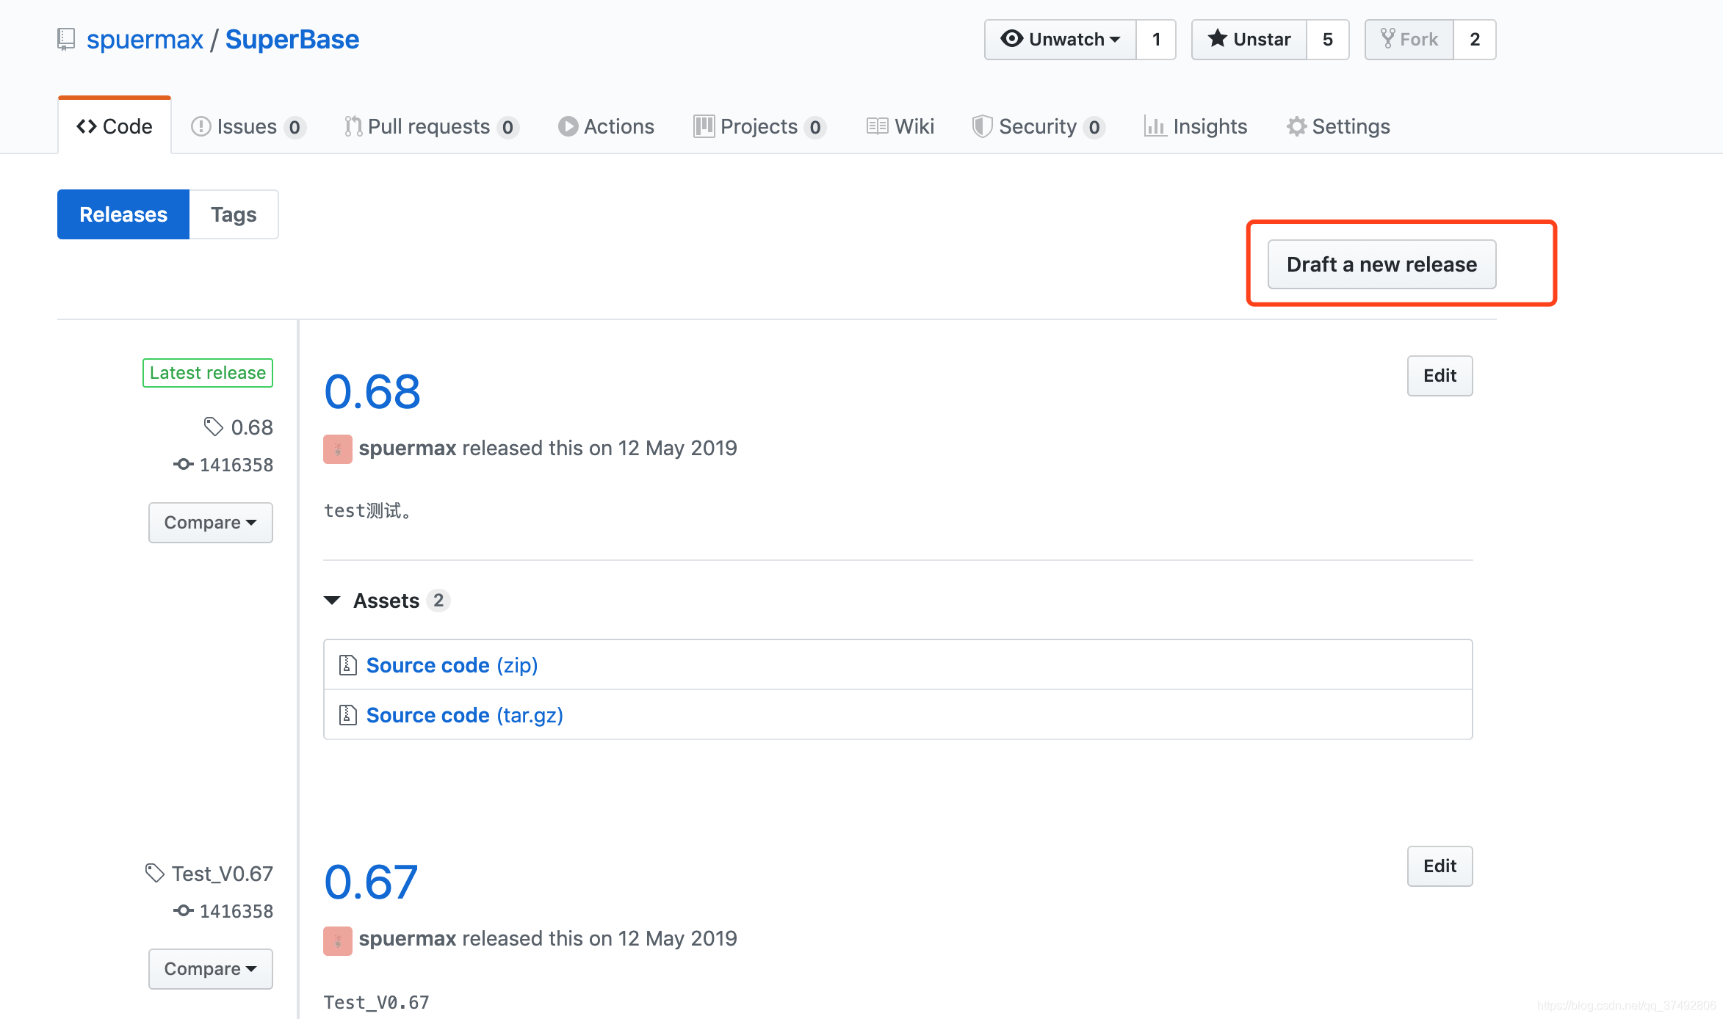Edit the 0.67 release

click(1439, 866)
